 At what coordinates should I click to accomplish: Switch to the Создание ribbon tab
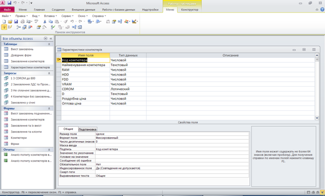click(x=58, y=9)
